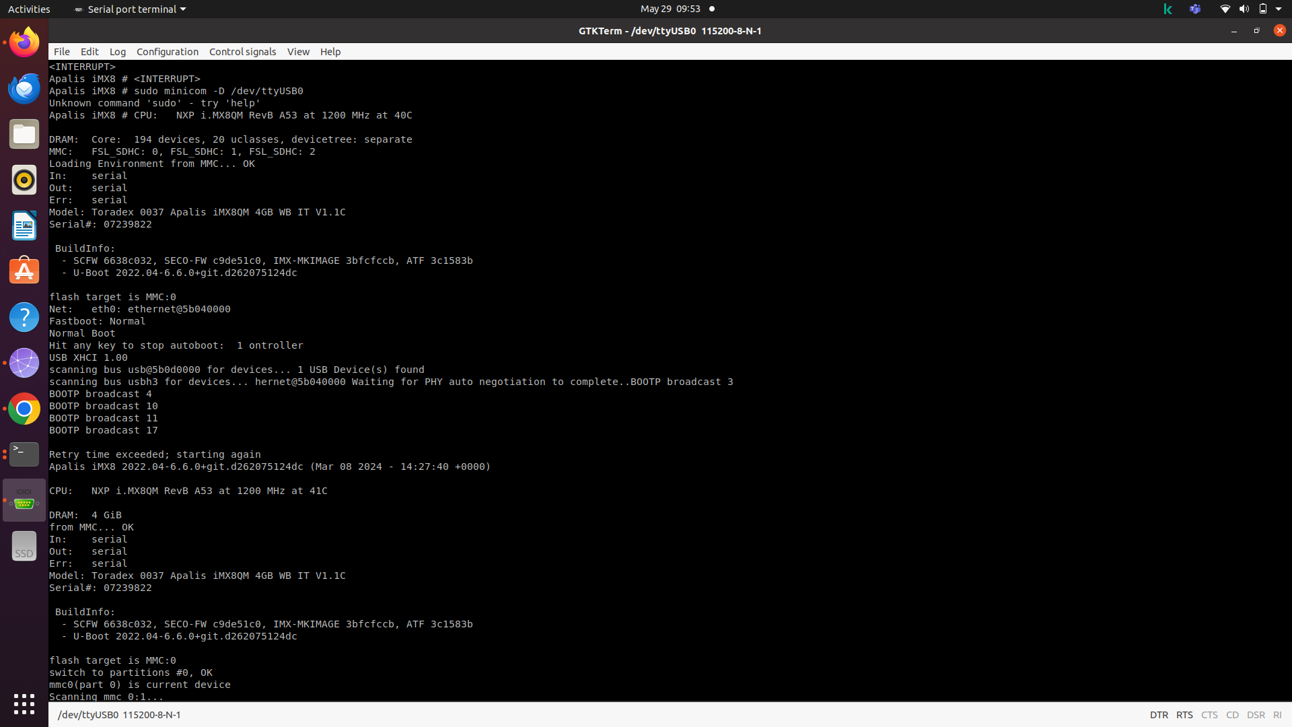Click RI signal indicator in status bar

click(x=1277, y=715)
